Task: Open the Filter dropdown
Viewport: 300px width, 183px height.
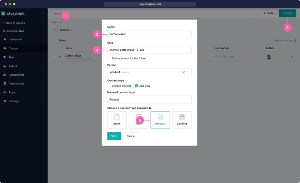Action: point(56,22)
